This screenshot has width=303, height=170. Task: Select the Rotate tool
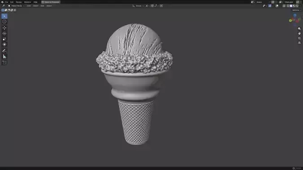tap(4, 33)
